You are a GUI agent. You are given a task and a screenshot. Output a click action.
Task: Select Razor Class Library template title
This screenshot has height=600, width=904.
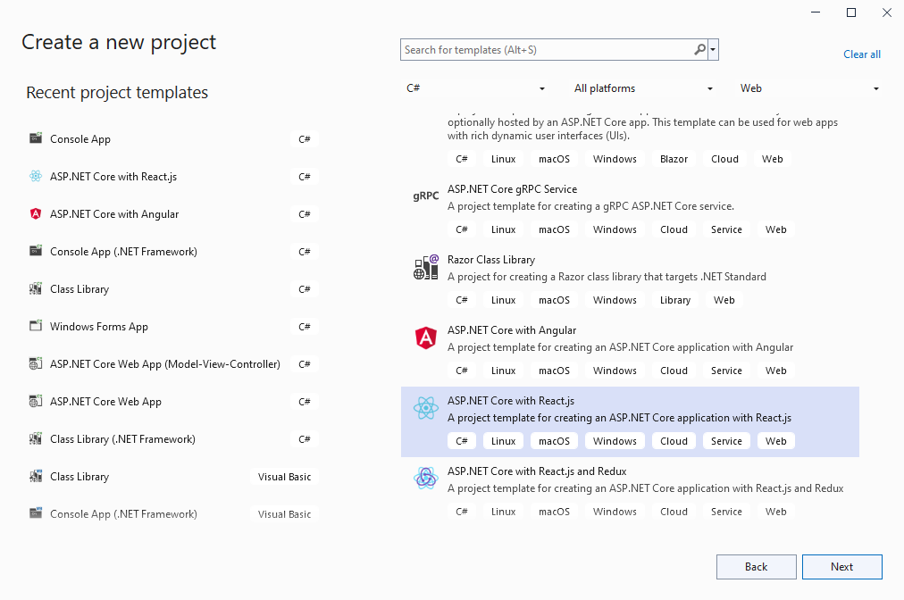pyautogui.click(x=491, y=259)
